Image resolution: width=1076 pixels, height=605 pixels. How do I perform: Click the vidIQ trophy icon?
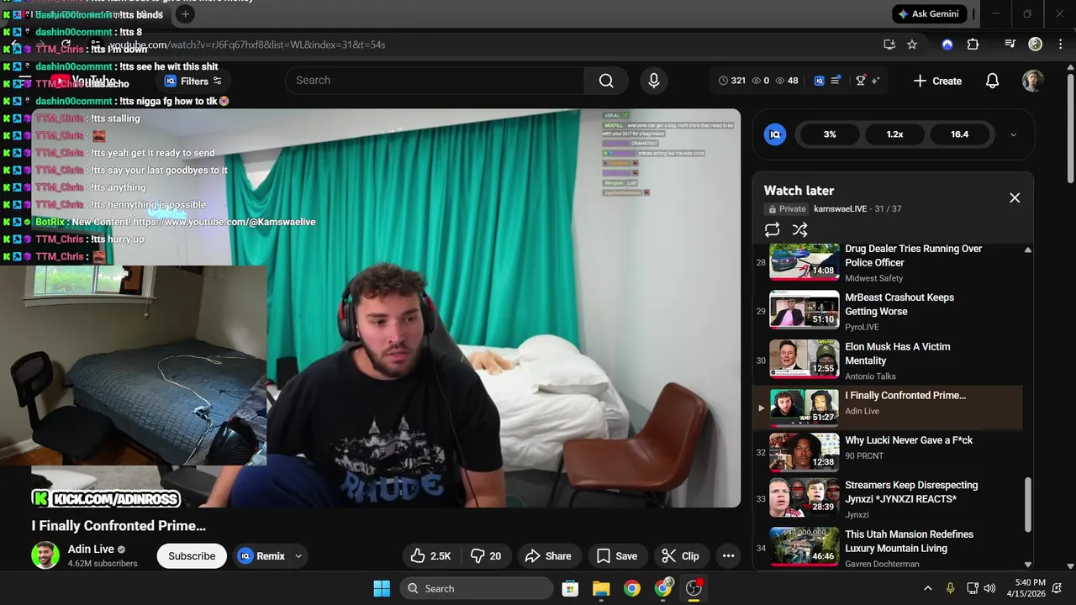pos(861,81)
